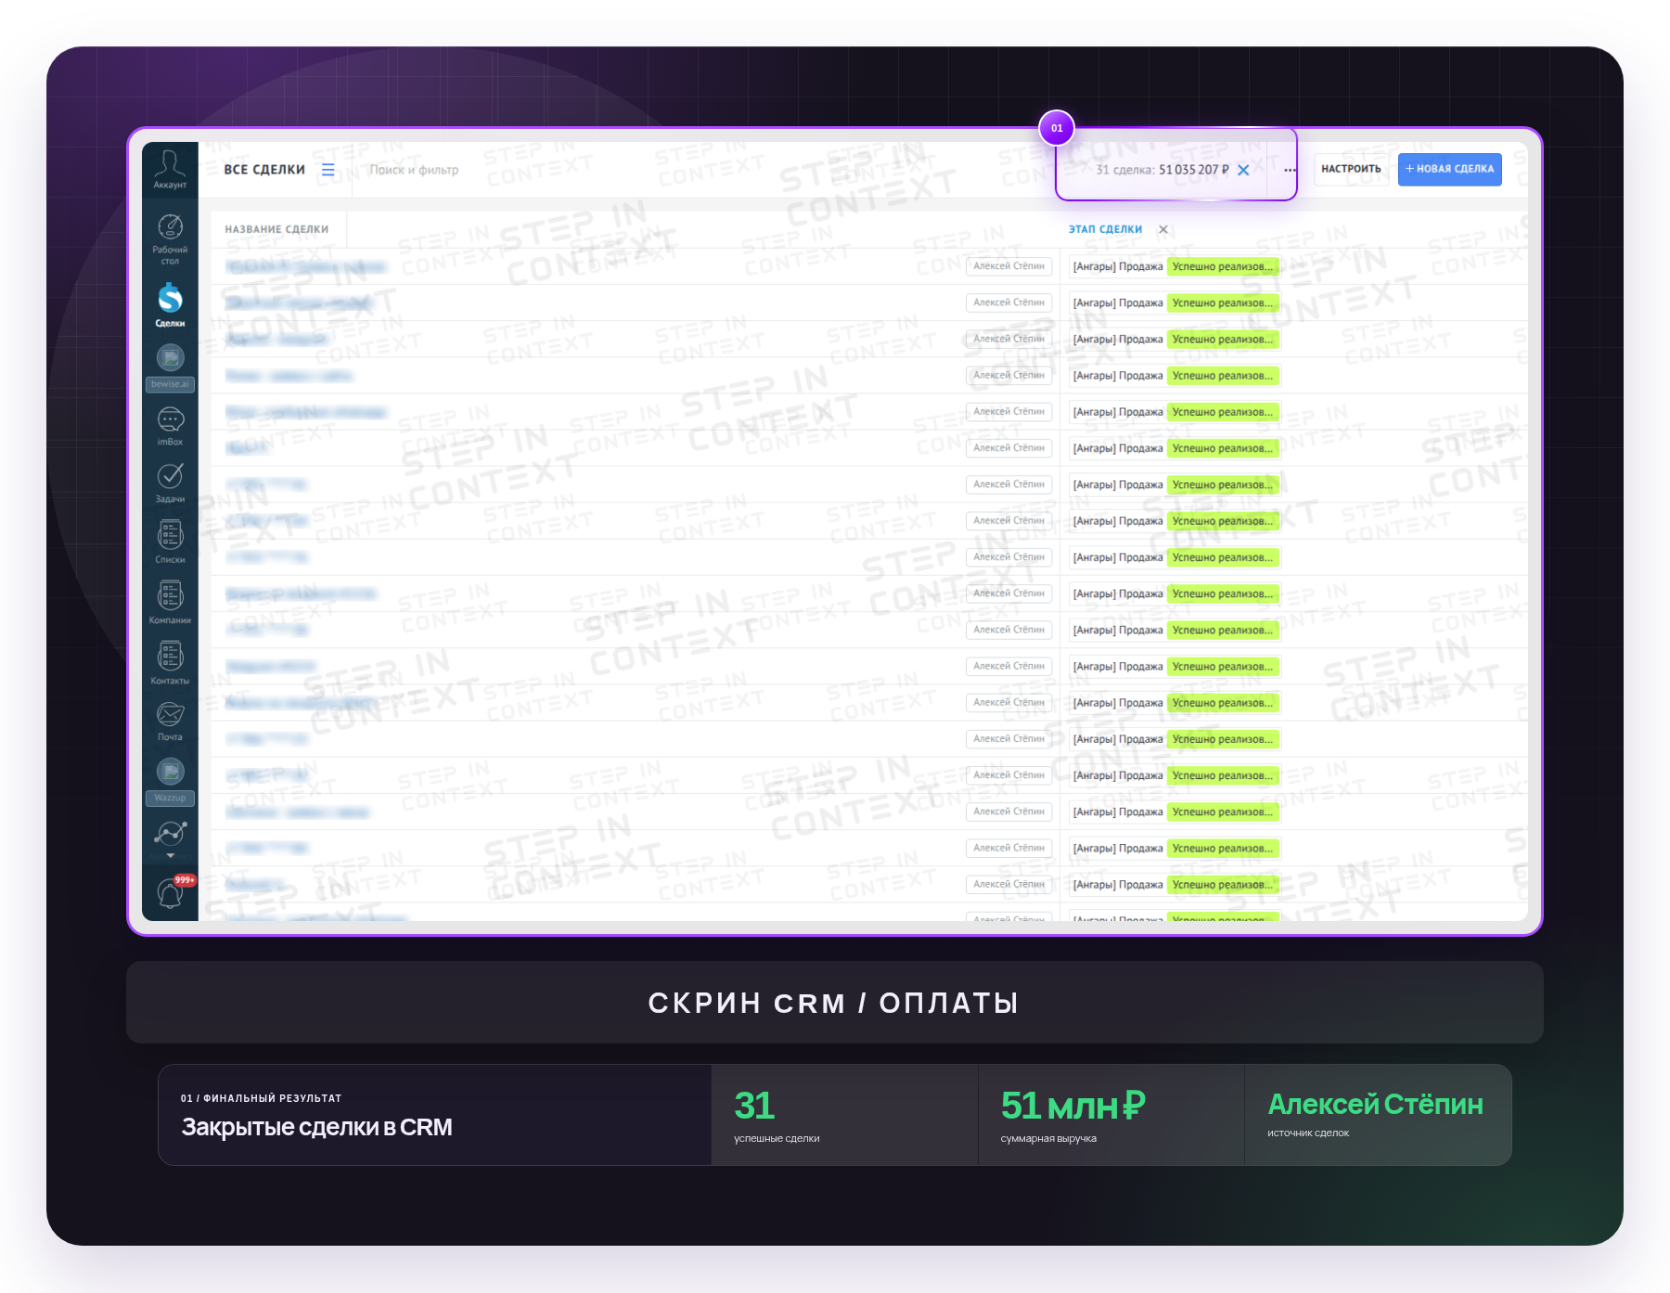Open the analytics graph icon in sidebar
Viewport: 1670px width, 1293px height.
pyautogui.click(x=170, y=833)
